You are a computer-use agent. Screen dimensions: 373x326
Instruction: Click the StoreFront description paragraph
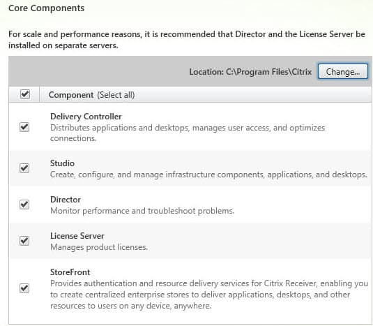(209, 295)
